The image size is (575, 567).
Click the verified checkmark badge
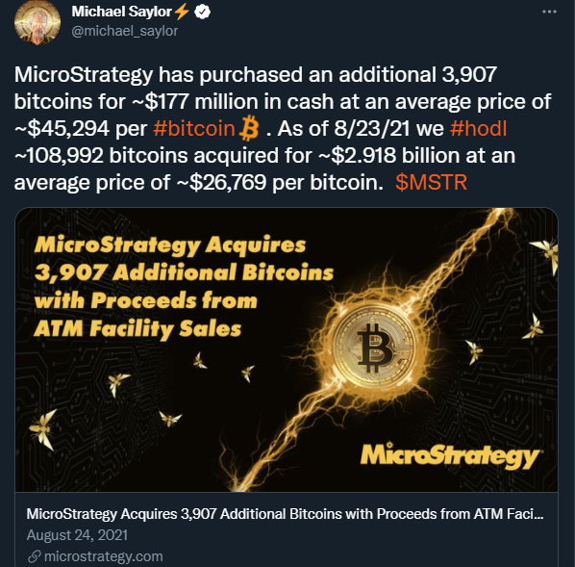click(202, 12)
